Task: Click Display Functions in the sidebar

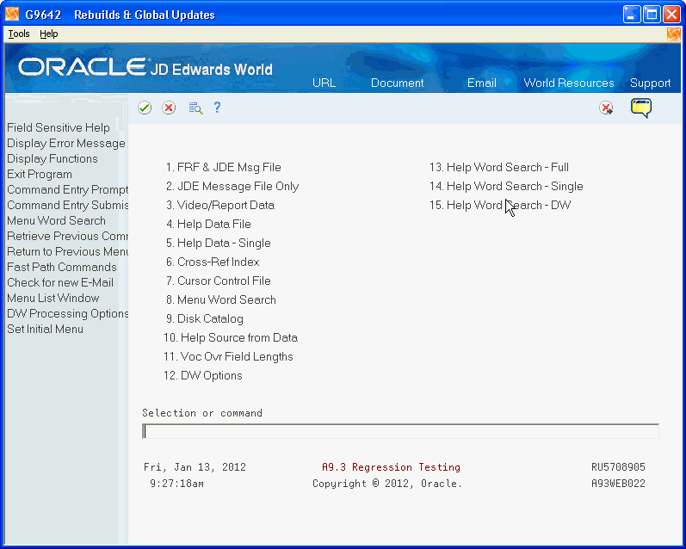Action: tap(52, 158)
